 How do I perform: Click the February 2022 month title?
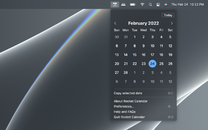(x=144, y=23)
